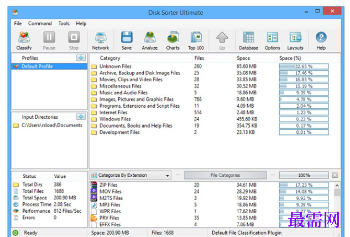Open the File menu
This screenshot has height=237, width=350.
tap(18, 23)
